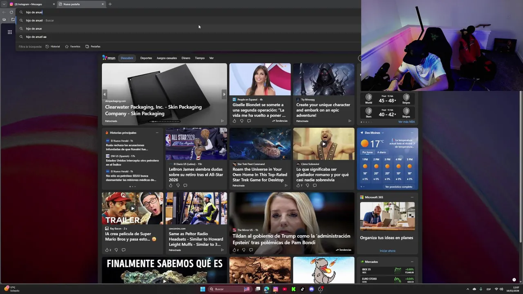Select the Por horas weather tab
The width and height of the screenshot is (523, 294).
coord(367,152)
